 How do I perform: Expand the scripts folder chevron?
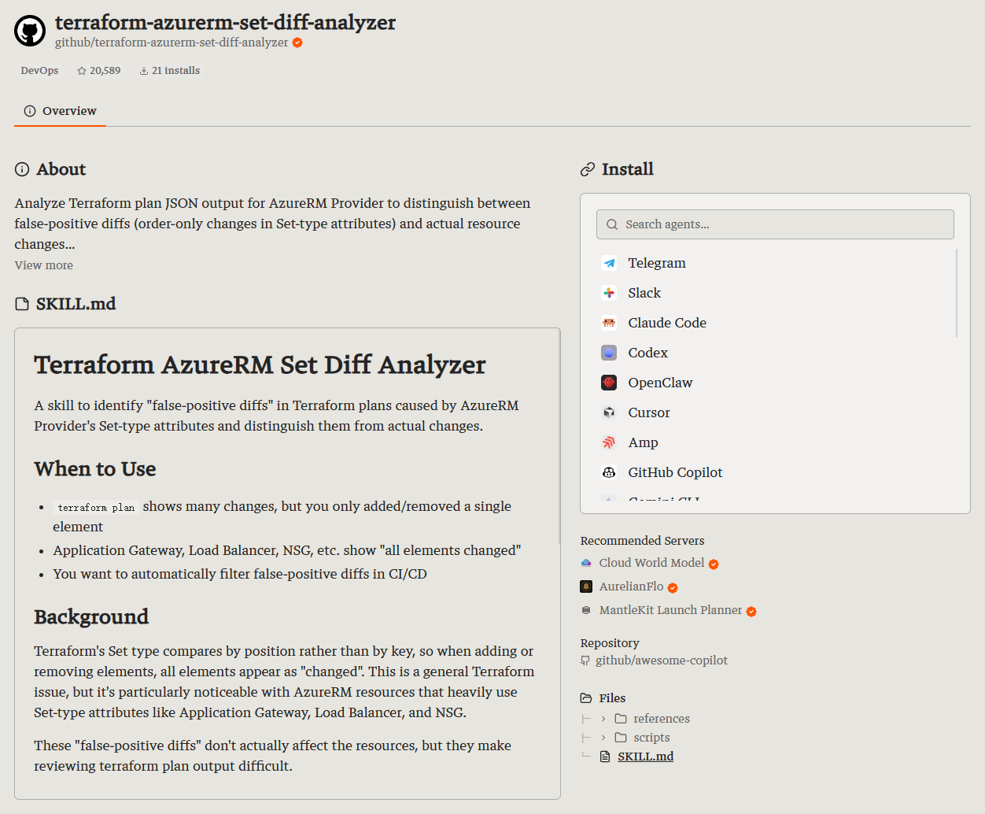[603, 738]
